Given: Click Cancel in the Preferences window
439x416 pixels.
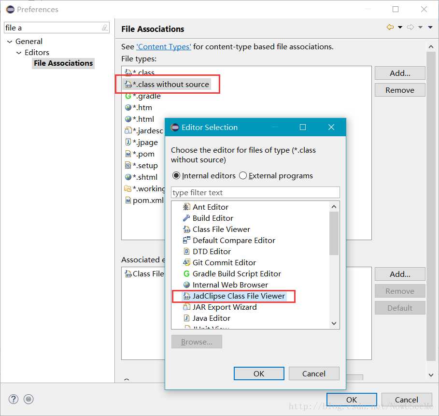Looking at the screenshot, I should [x=406, y=400].
